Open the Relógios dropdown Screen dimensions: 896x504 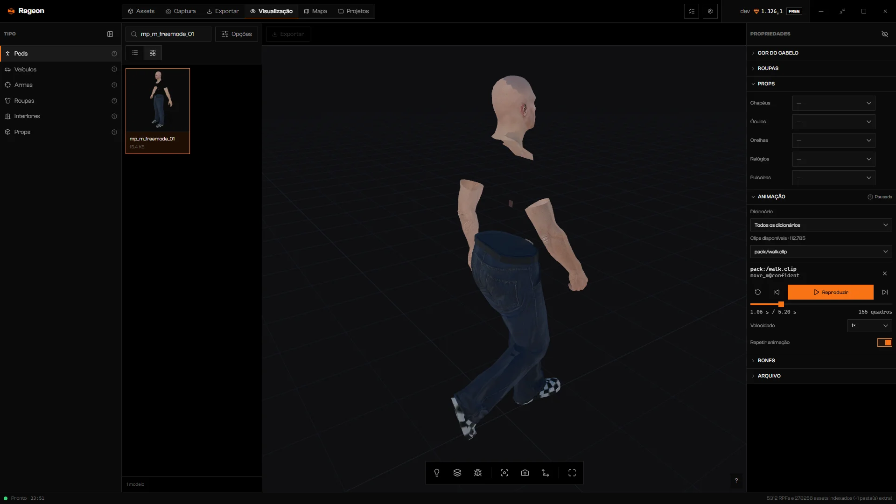[833, 159]
